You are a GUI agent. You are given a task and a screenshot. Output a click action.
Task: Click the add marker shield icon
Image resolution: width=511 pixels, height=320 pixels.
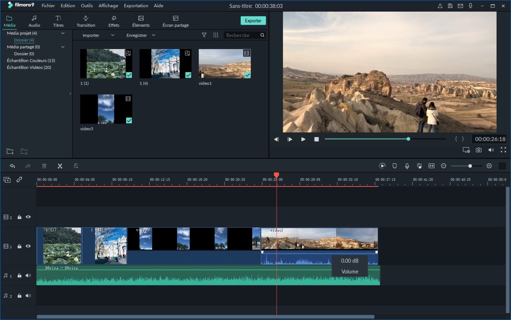[394, 166]
